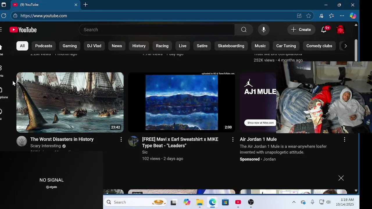The image size is (372, 209).
Task: Select the History filter chip
Action: point(139,46)
